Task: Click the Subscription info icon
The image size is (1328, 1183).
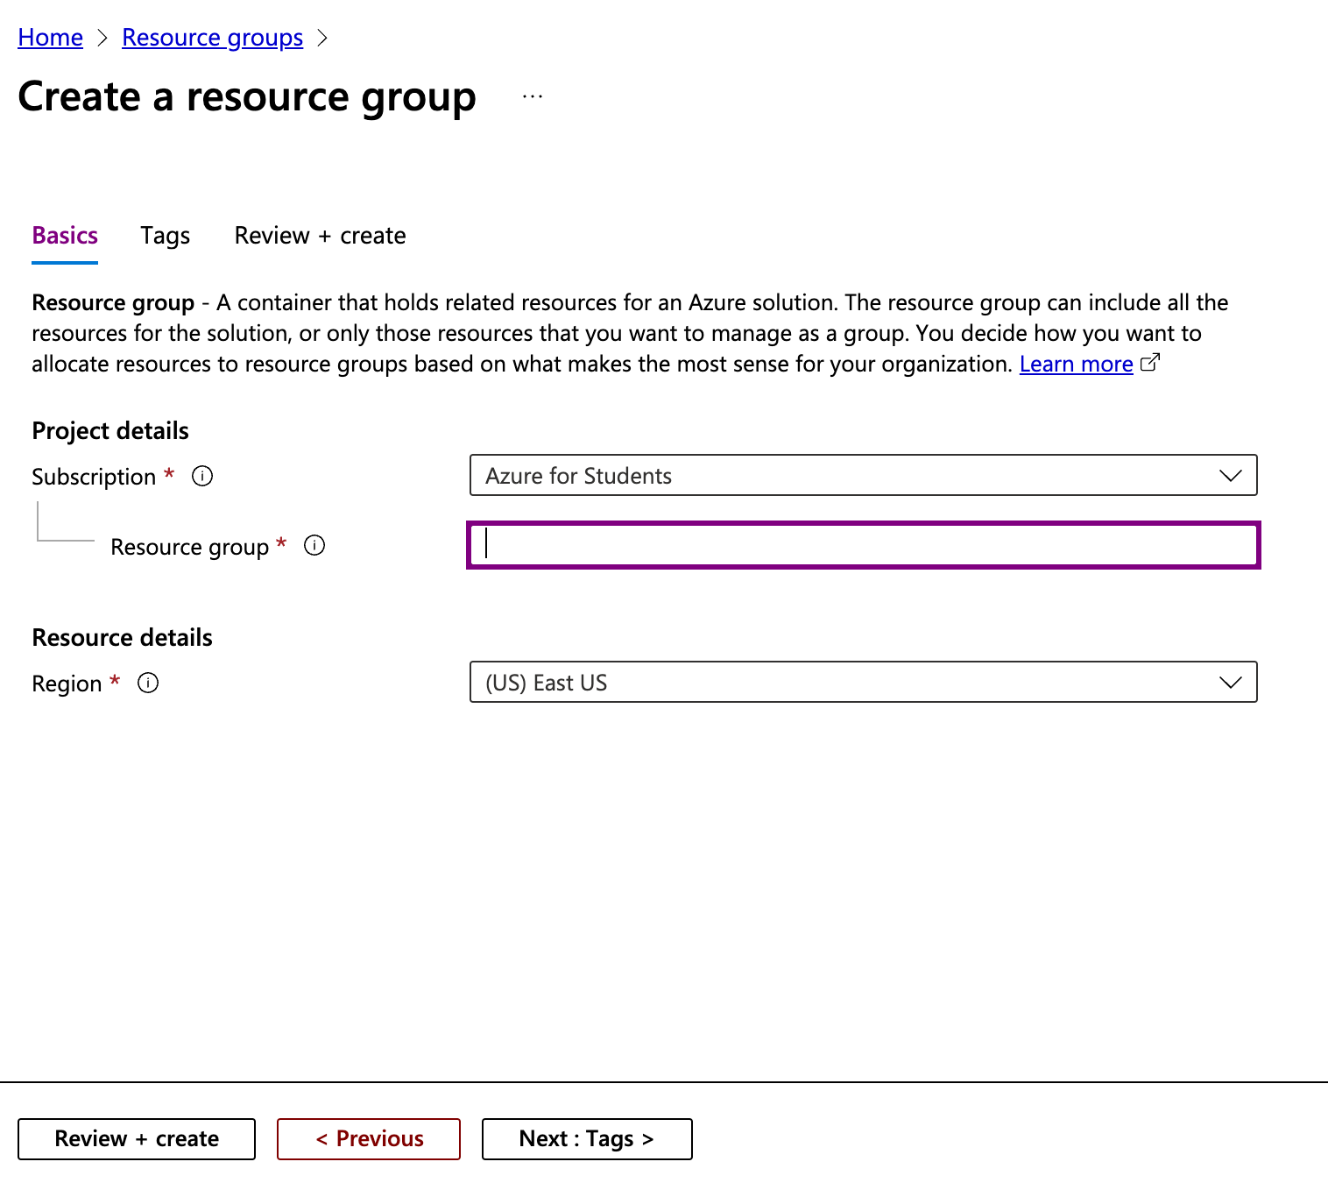Action: 201,476
